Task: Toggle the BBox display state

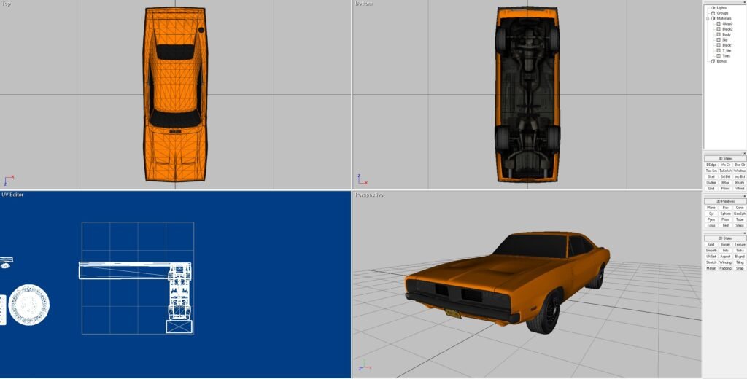Action: tap(725, 182)
